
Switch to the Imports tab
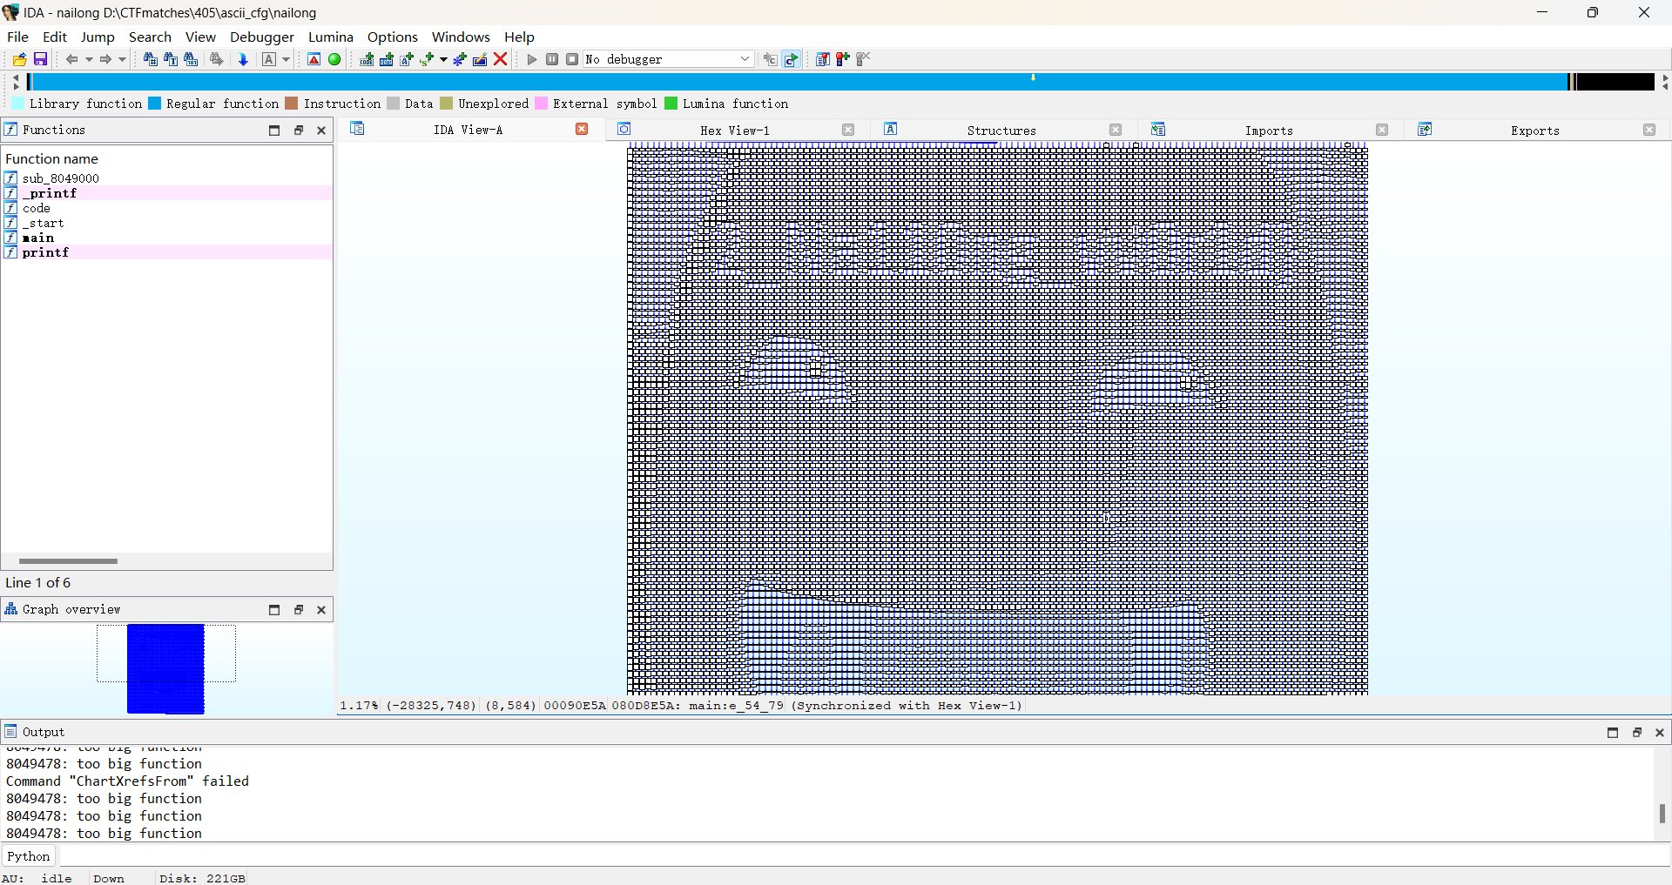1268,131
